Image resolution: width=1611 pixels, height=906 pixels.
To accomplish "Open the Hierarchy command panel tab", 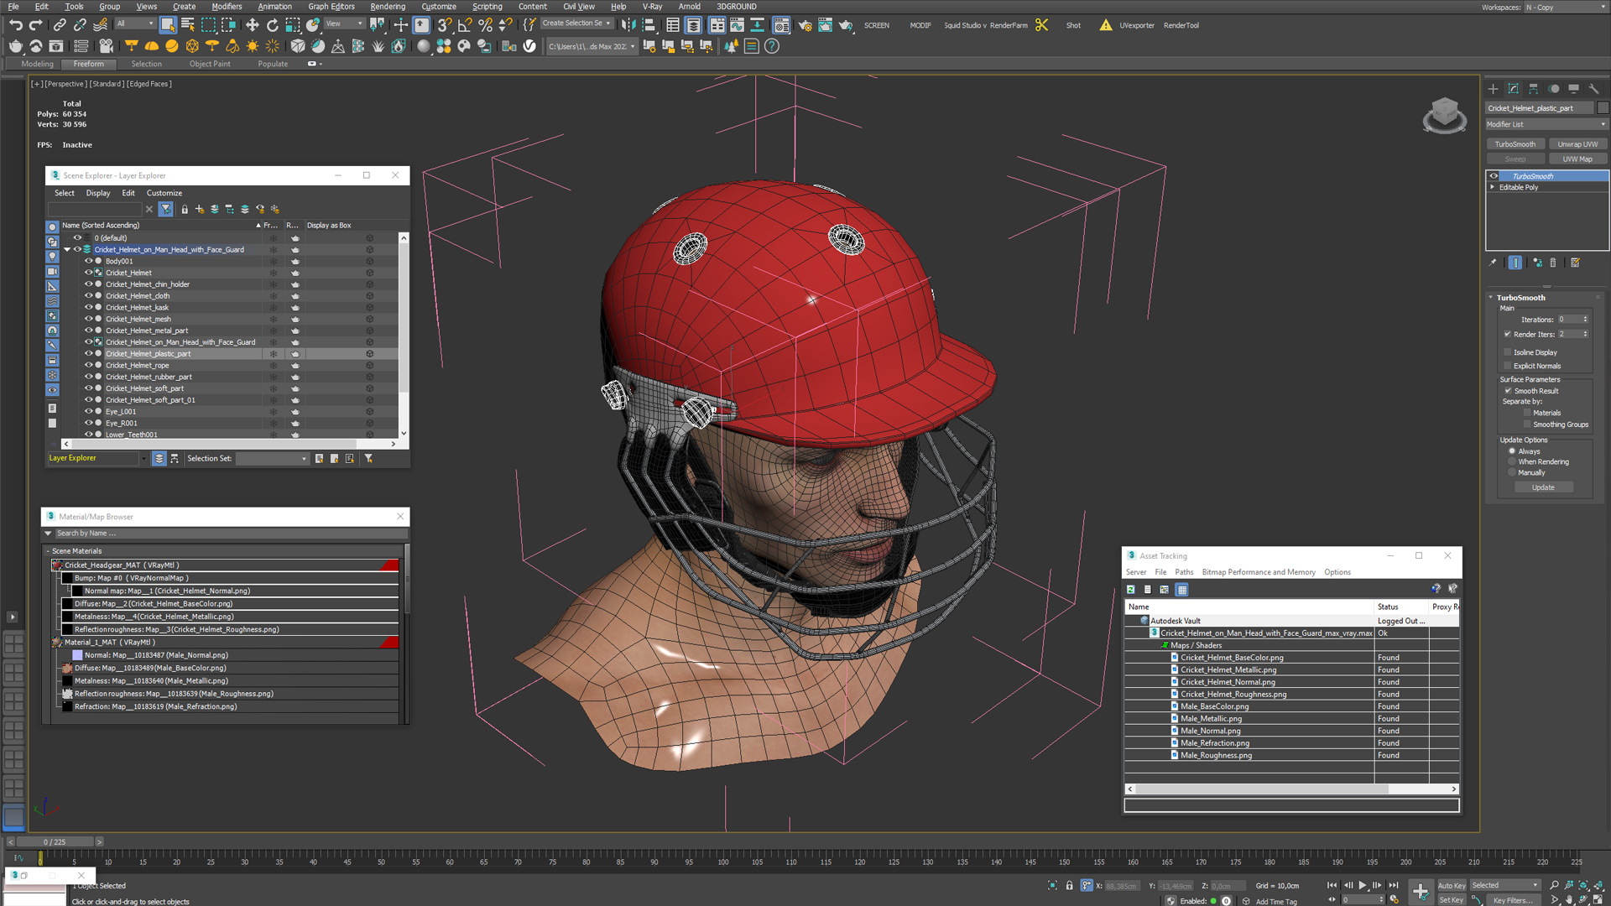I will pyautogui.click(x=1533, y=88).
